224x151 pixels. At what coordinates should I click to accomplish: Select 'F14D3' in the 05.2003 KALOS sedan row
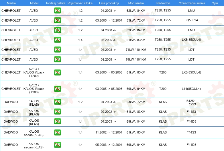click(191, 145)
